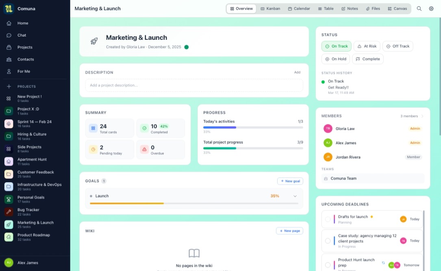The image size is (441, 271).
Task: Expand the Launch goal chevron
Action: pos(295,196)
